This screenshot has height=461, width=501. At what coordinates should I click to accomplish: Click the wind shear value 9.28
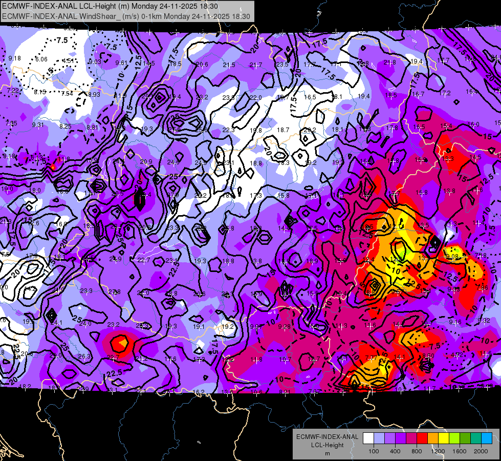(285, 327)
